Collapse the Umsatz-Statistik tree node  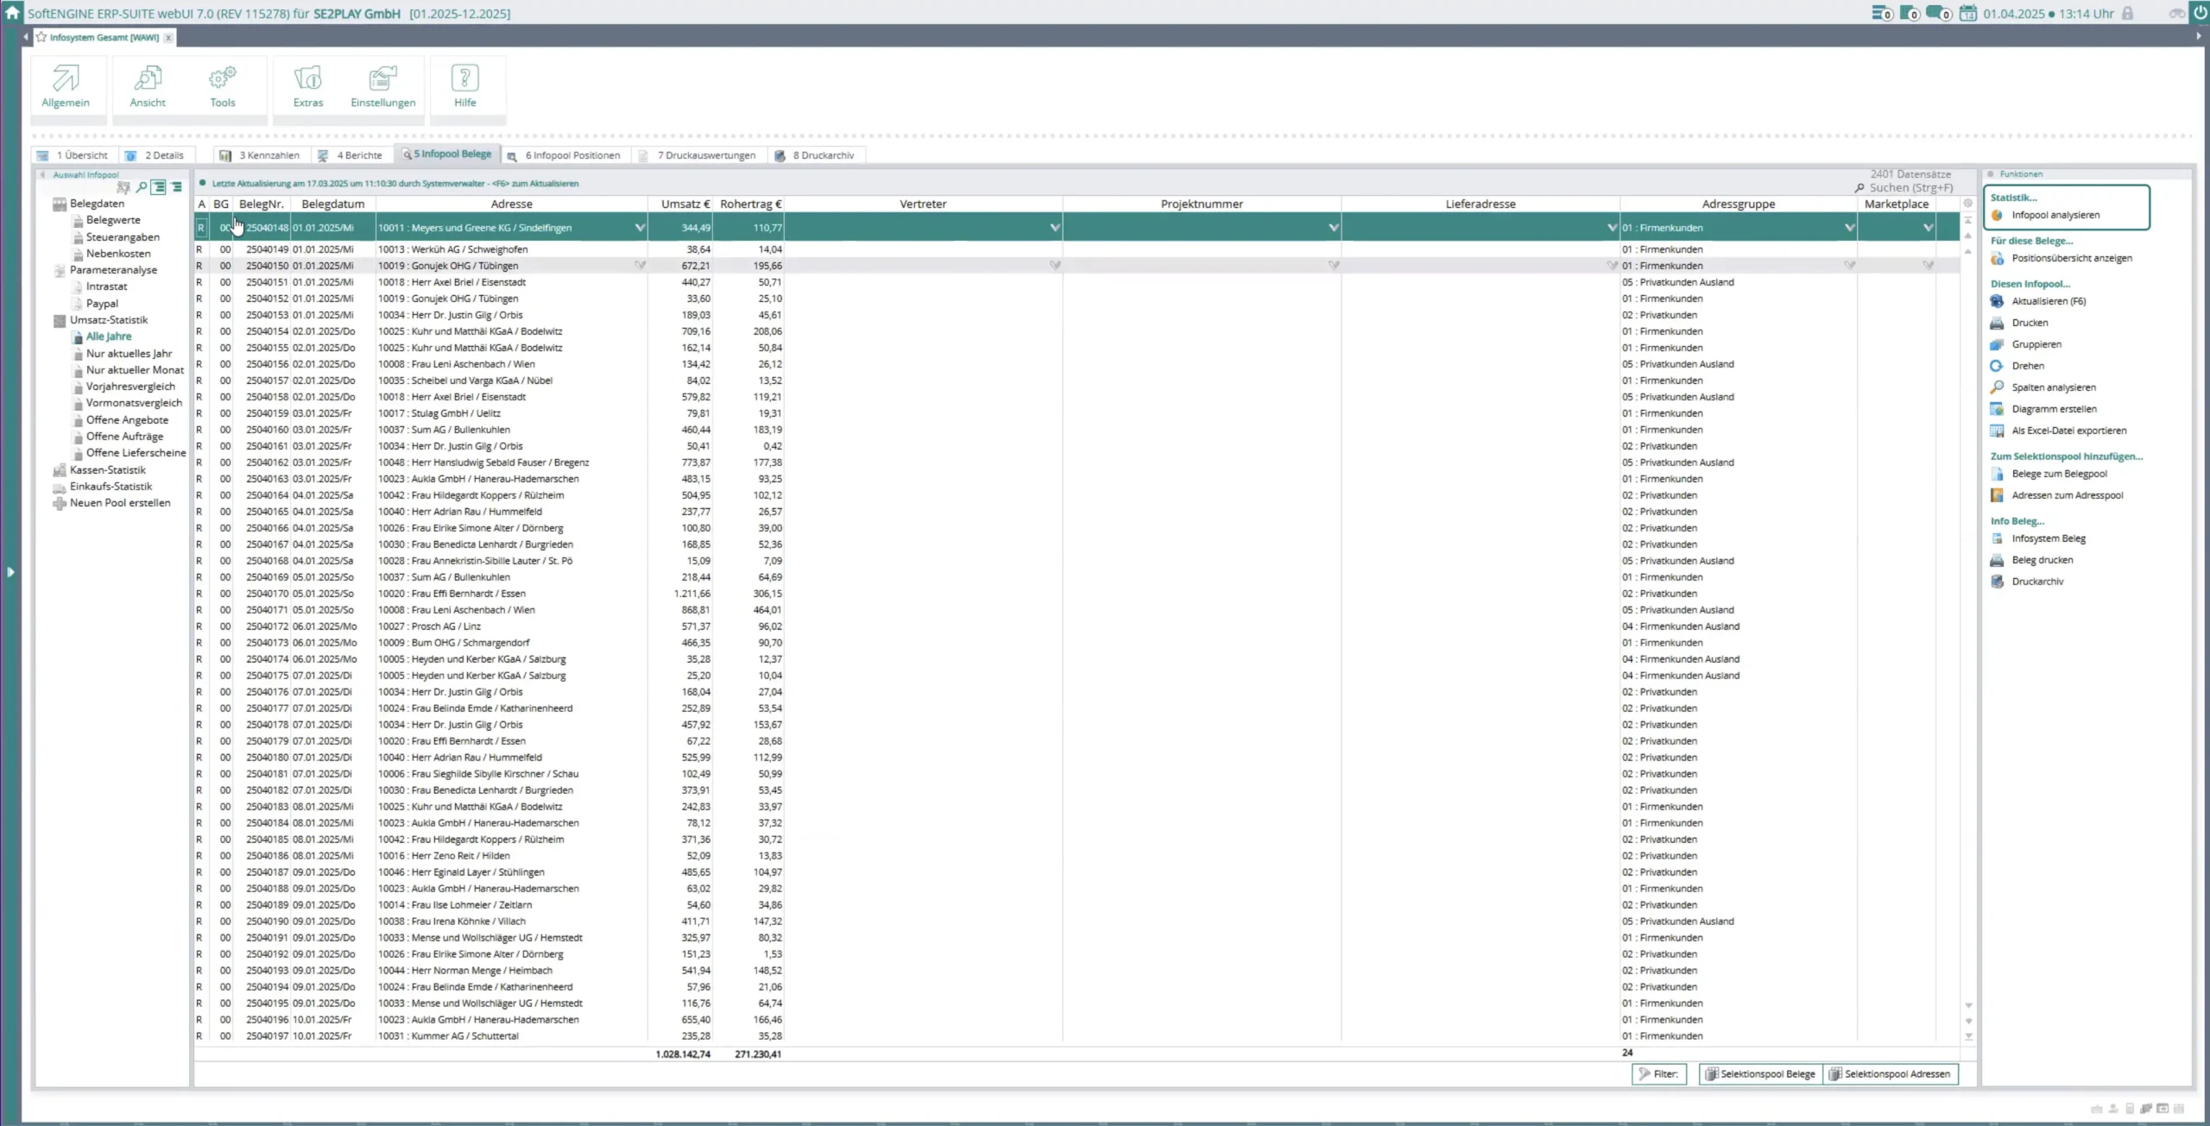tap(60, 320)
